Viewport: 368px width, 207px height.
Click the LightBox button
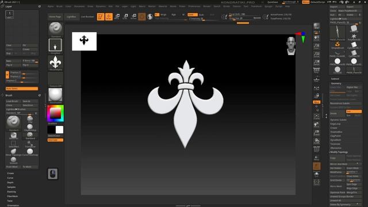coord(71,17)
